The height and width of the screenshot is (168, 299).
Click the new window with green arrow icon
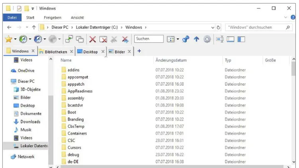tap(69, 39)
